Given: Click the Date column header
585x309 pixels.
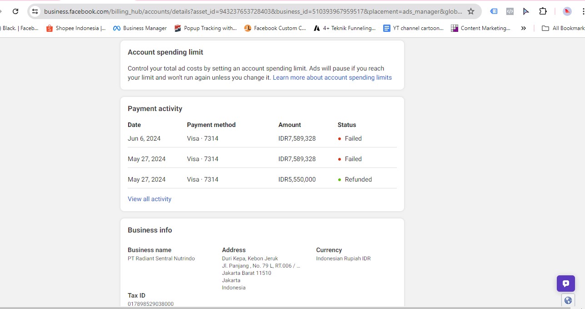Looking at the screenshot, I should tap(134, 125).
